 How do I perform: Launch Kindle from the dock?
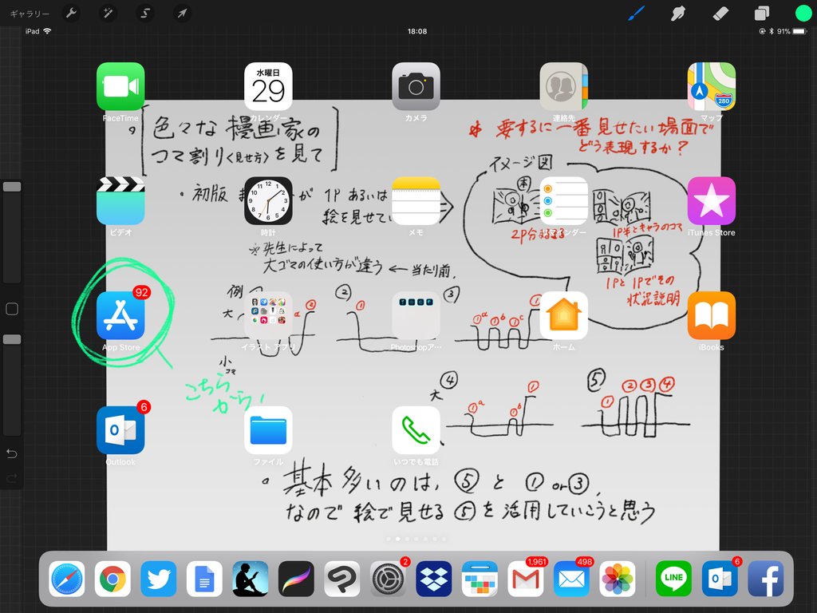(250, 579)
